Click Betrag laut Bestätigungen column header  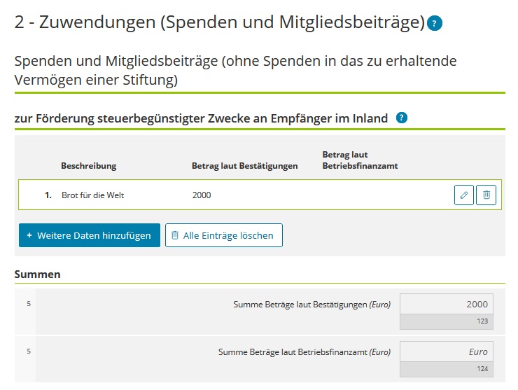(x=244, y=165)
